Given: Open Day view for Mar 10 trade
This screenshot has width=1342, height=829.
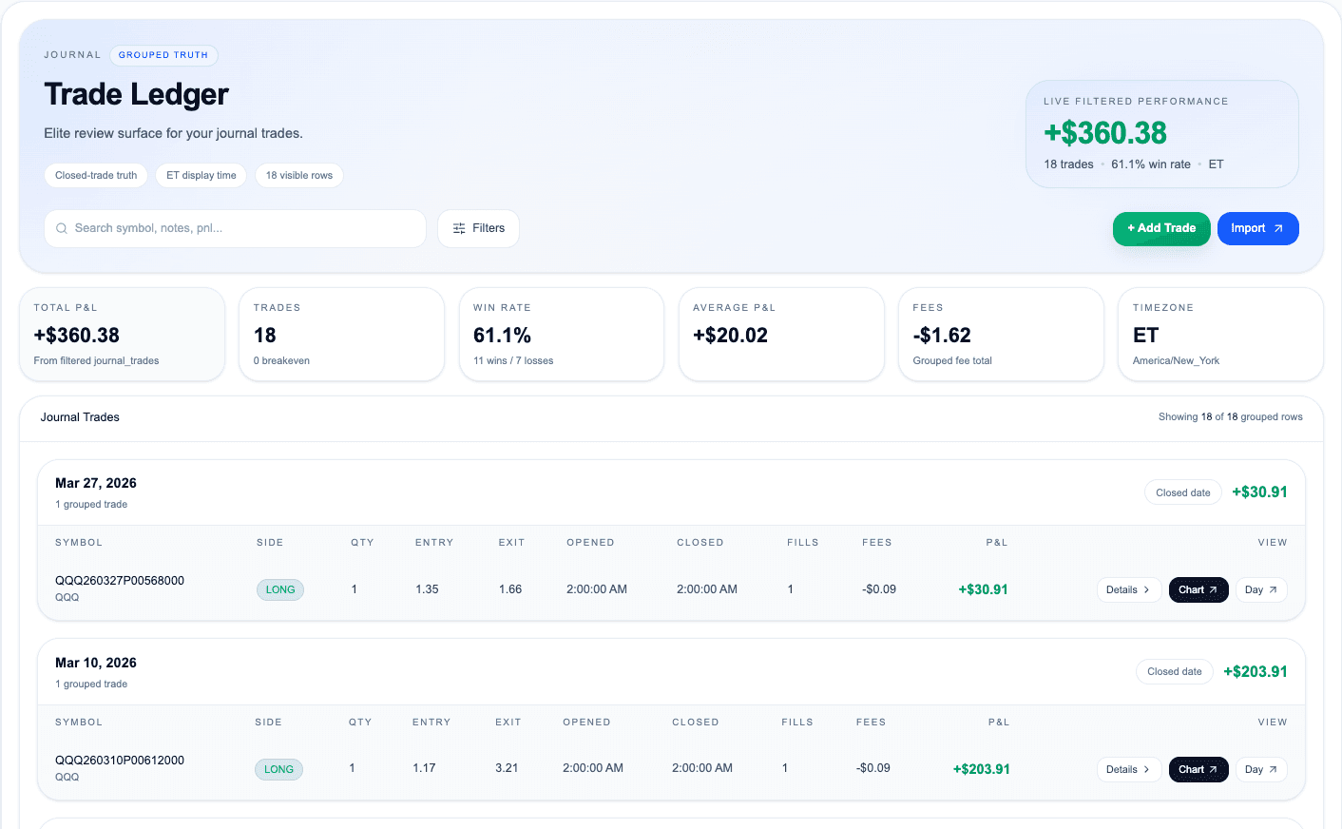Looking at the screenshot, I should pos(1261,769).
